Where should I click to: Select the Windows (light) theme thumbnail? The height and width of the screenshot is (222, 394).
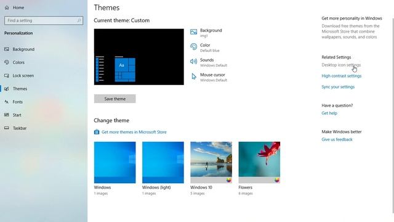(x=163, y=162)
